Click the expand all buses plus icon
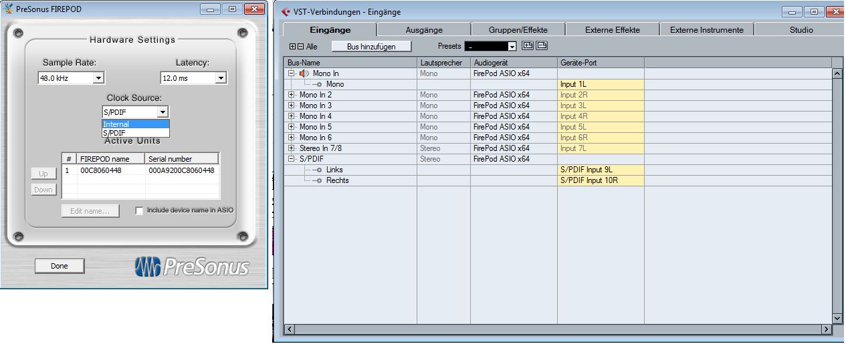The height and width of the screenshot is (344, 846). coord(292,47)
